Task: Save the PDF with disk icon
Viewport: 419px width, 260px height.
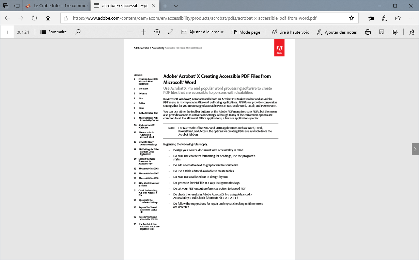Action: 382,32
